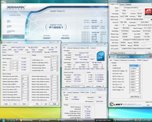Click Exit in CPU-Tweaker

coord(54,104)
